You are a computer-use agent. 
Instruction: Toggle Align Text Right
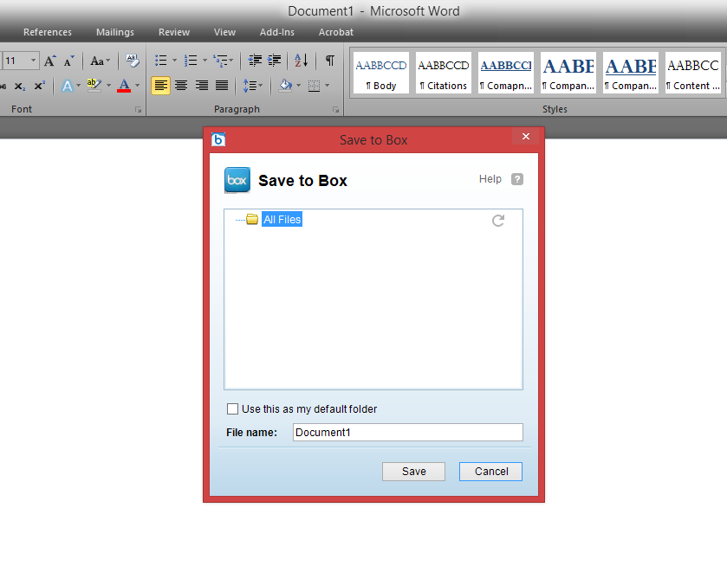(x=201, y=86)
